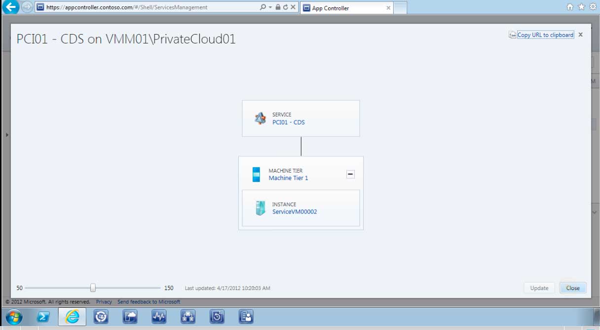600x330 pixels.
Task: Expand the left navigation pane arrow
Action: point(7,135)
